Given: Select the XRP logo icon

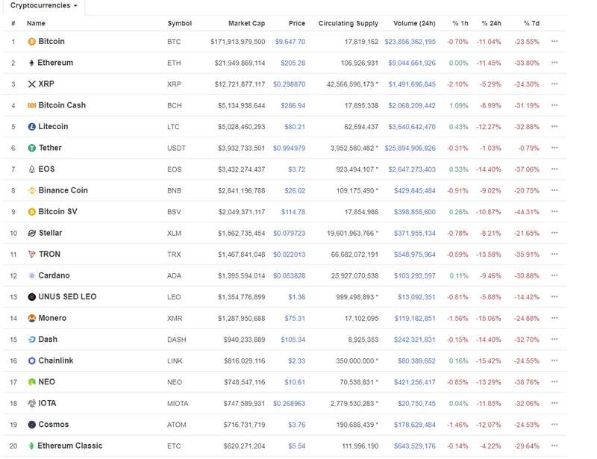Looking at the screenshot, I should coord(30,84).
